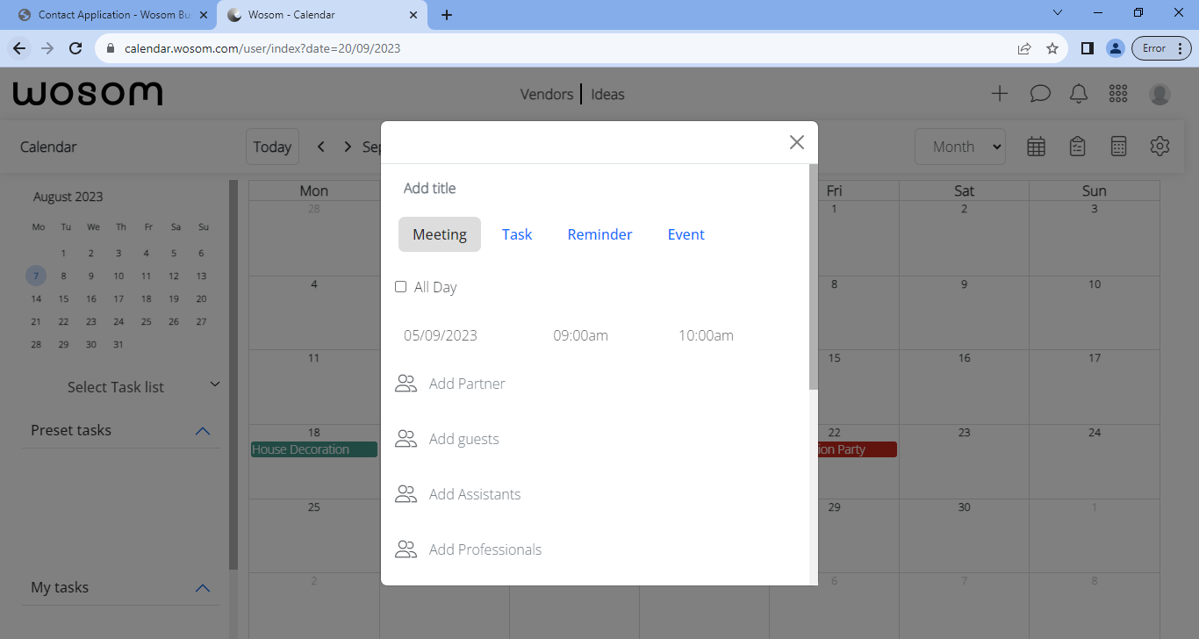1199x639 pixels.
Task: Open the budget calculator icon in toolbar
Action: [1118, 147]
